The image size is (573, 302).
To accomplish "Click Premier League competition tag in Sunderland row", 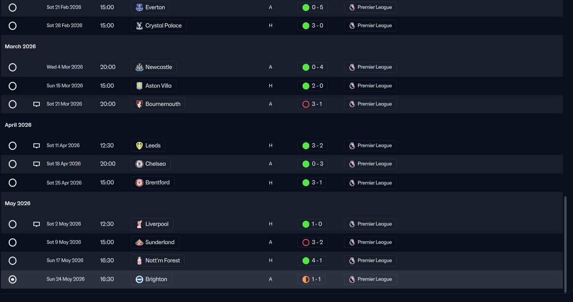I will point(370,242).
